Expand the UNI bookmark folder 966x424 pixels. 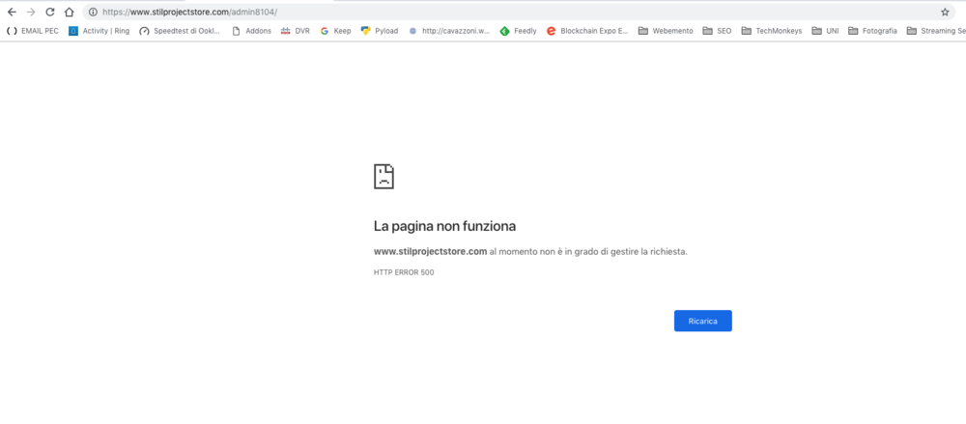pyautogui.click(x=826, y=31)
